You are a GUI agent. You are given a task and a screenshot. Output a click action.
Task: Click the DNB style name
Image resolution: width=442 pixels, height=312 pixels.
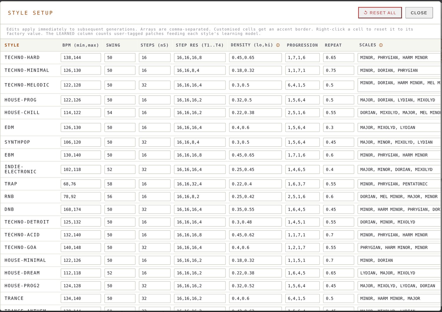pyautogui.click(x=9, y=210)
